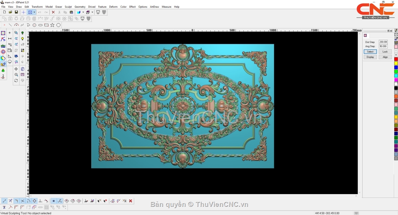Expand the wireframe box view dropdown
398x215 pixels.
click(x=92, y=12)
